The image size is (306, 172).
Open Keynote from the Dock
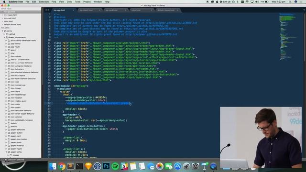click(x=204, y=166)
